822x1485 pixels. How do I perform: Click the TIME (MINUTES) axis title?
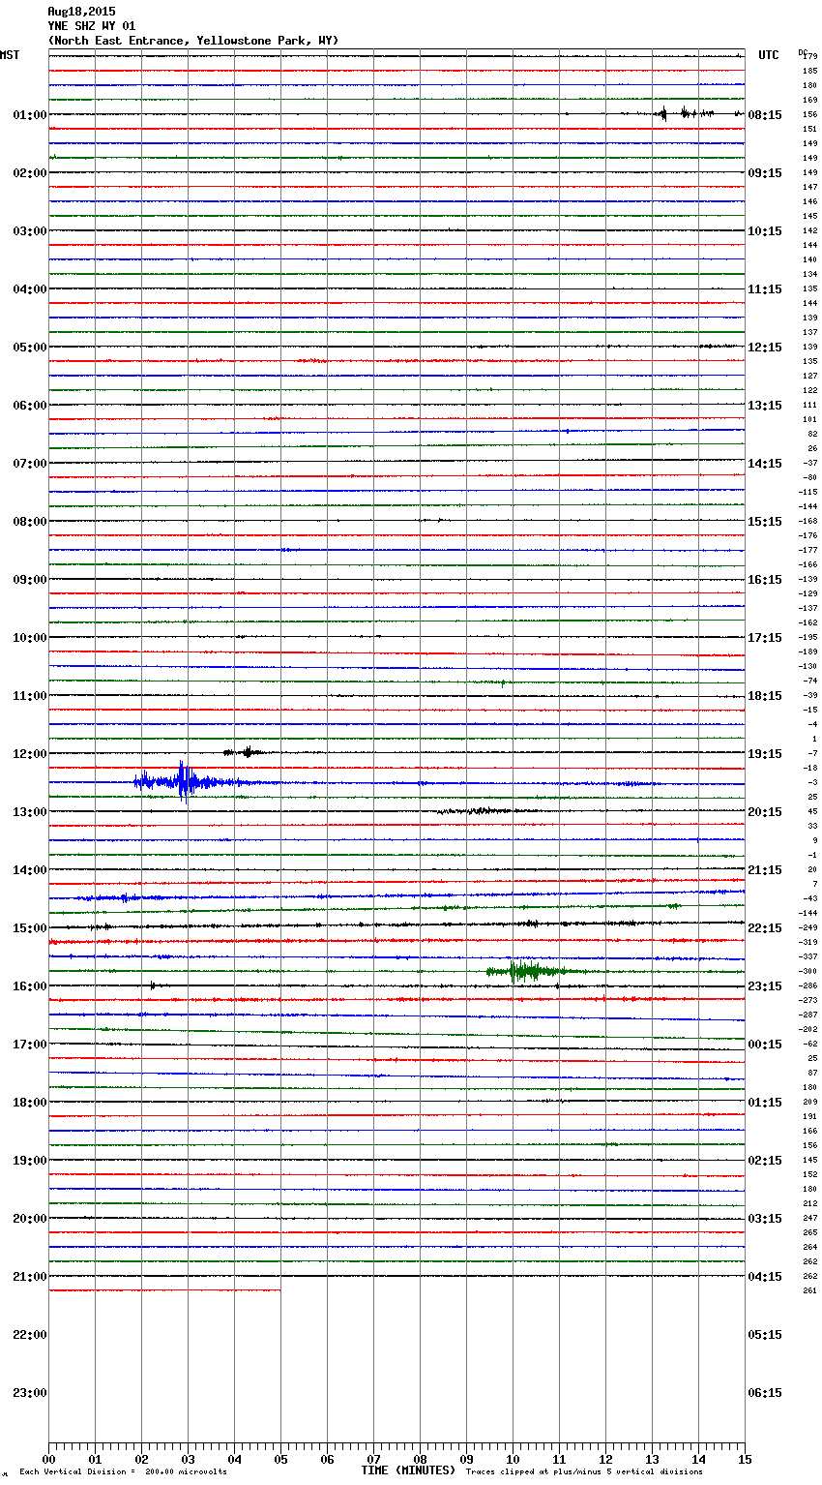pyautogui.click(x=408, y=1470)
